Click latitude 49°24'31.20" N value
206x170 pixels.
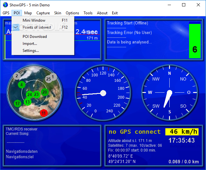pos(122,161)
